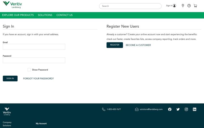The height and width of the screenshot is (128, 204).
Task: Click the footer Veritiv logo
Action: [x=7, y=112]
